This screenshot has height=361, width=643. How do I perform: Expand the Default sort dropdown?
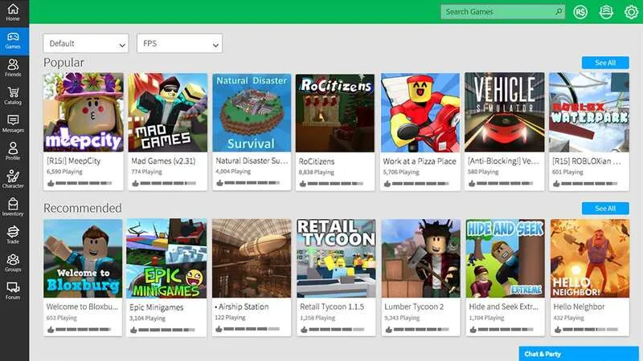(86, 43)
